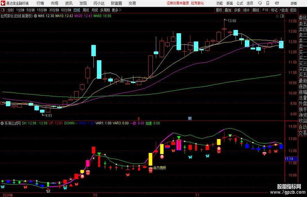Click the 统计 statistics button
This screenshot has height=197, width=307.
247,10
